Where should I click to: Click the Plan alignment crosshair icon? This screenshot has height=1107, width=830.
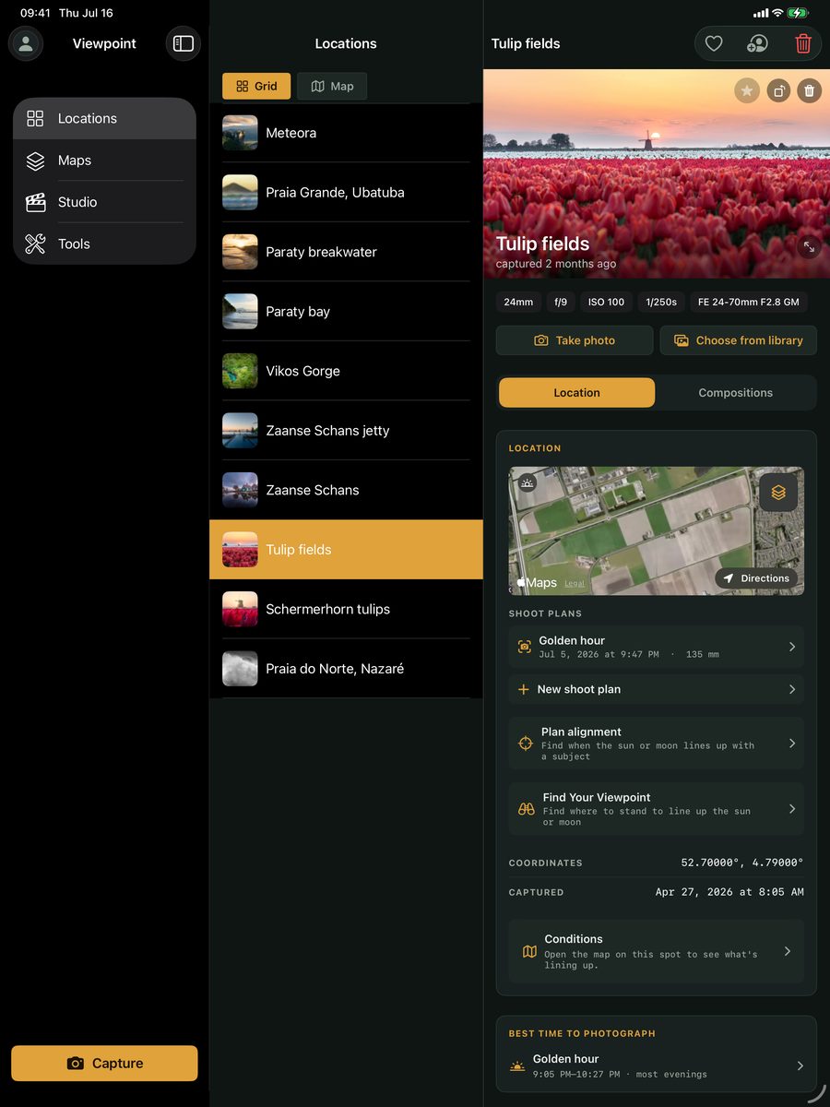click(x=526, y=743)
